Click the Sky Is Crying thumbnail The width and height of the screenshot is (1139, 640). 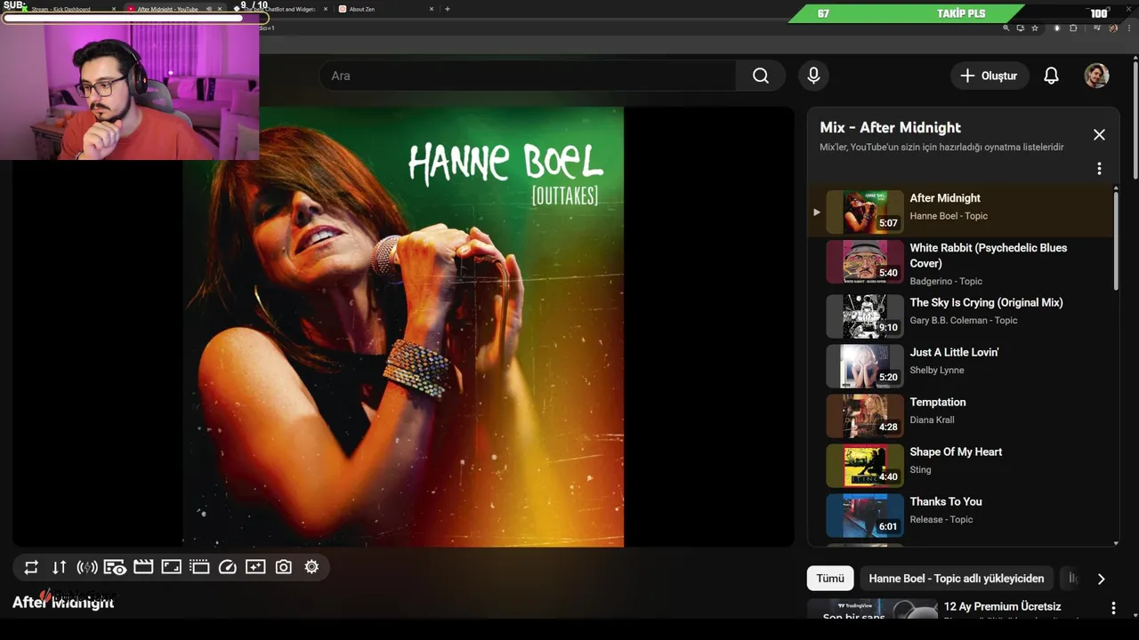865,316
